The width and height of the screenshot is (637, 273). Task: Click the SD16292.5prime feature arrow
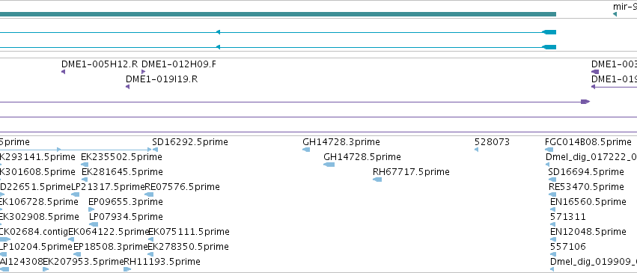[x=155, y=150]
